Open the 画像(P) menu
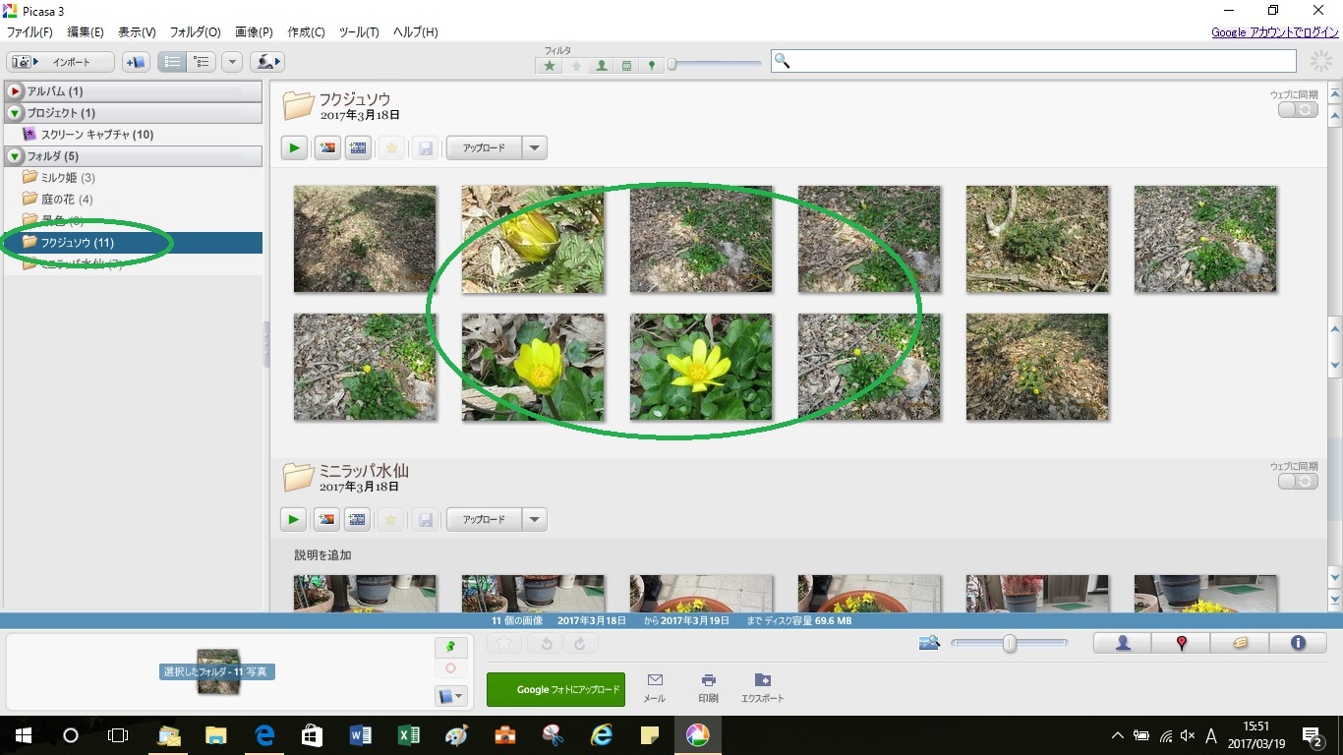Viewport: 1343px width, 755px height. point(254,32)
